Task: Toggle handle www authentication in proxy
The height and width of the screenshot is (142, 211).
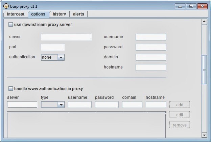Action: point(10,89)
